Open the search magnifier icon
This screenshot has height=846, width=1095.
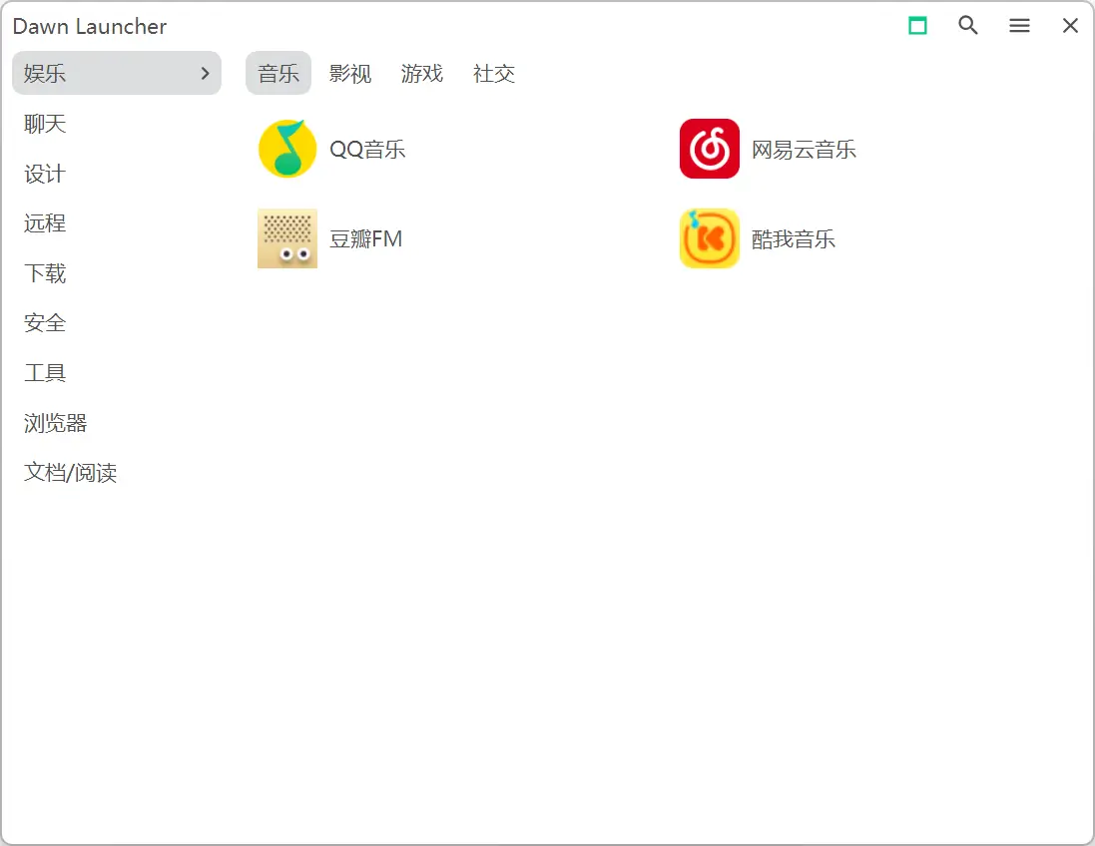pos(968,26)
